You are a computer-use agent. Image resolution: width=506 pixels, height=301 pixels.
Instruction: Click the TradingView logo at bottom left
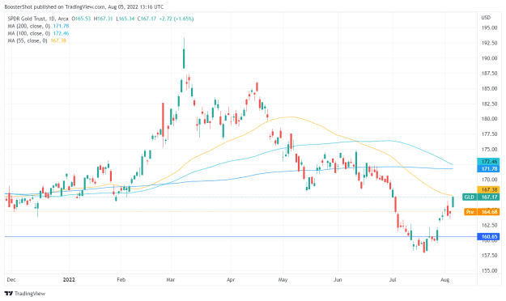click(x=25, y=294)
